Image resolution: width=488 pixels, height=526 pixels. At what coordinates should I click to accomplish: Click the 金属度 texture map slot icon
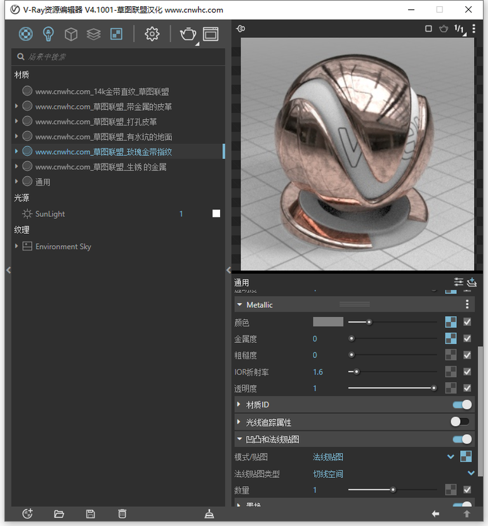coord(451,338)
